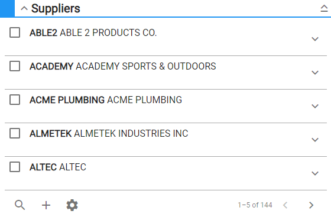Check the ACME PLUMBING checkbox
331x224 pixels.
pyautogui.click(x=15, y=100)
